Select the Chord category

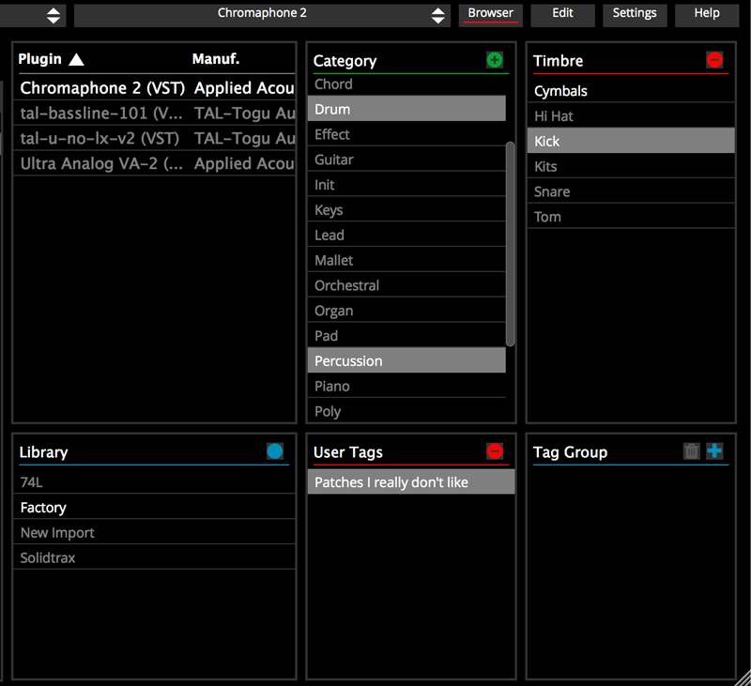pos(406,84)
